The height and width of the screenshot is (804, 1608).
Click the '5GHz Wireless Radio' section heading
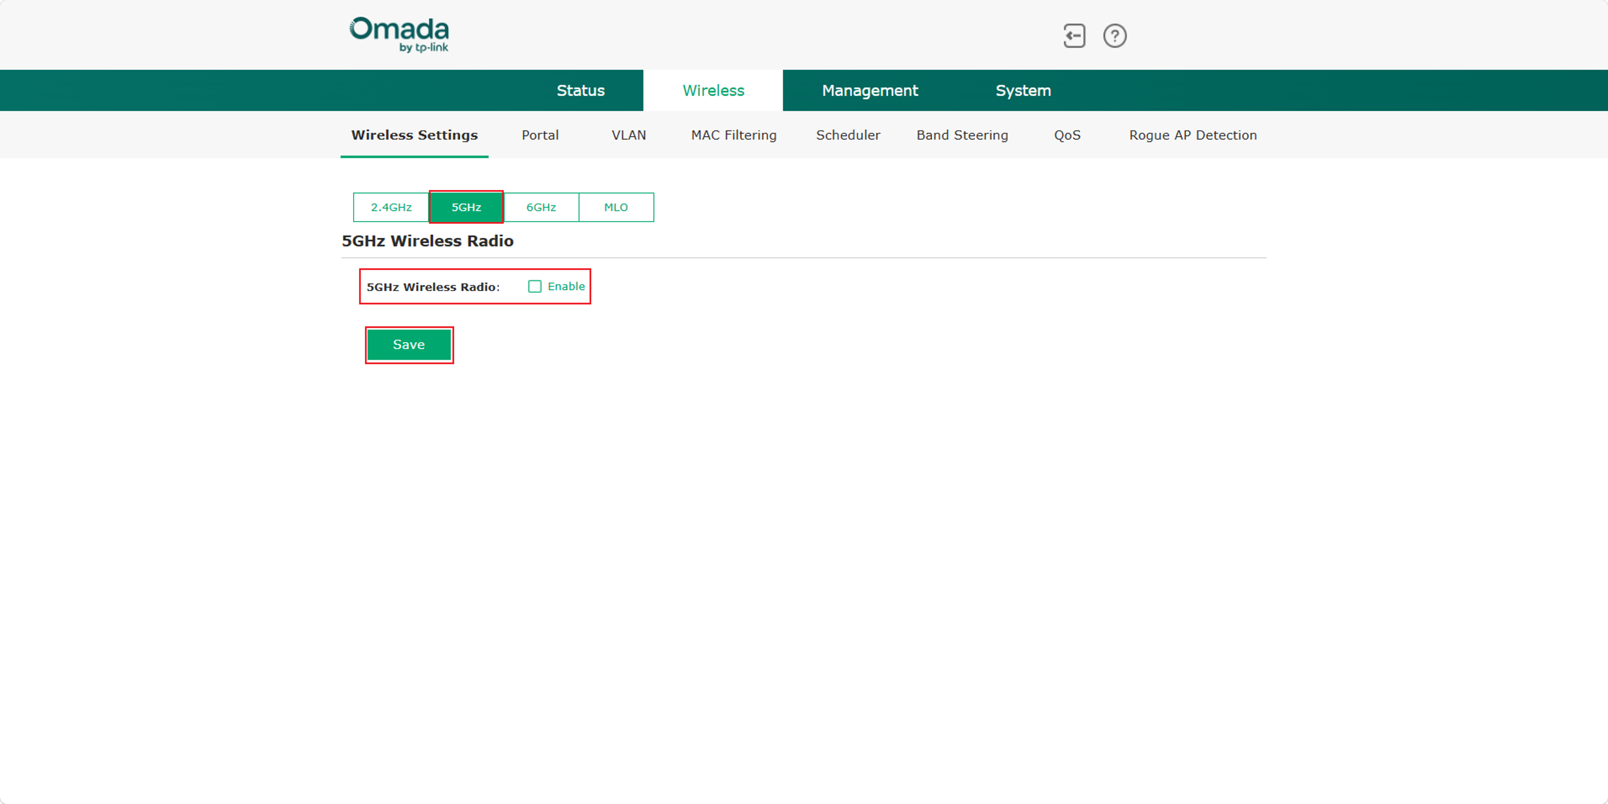pos(427,241)
